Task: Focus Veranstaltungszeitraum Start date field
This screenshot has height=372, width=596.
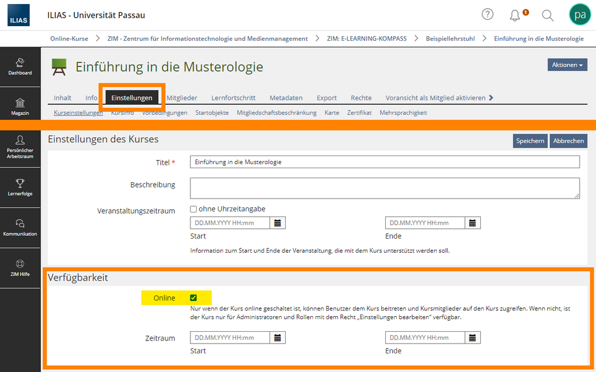Action: point(230,223)
